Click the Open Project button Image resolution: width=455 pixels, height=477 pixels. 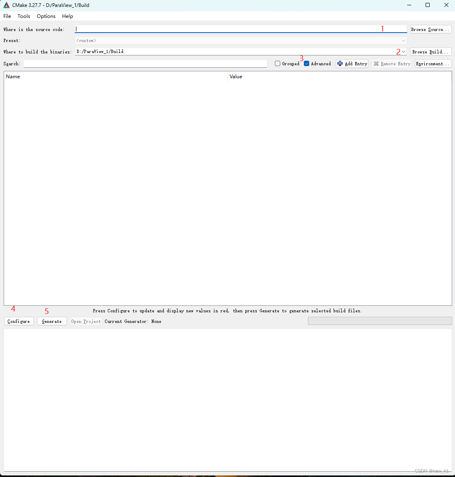[86, 321]
